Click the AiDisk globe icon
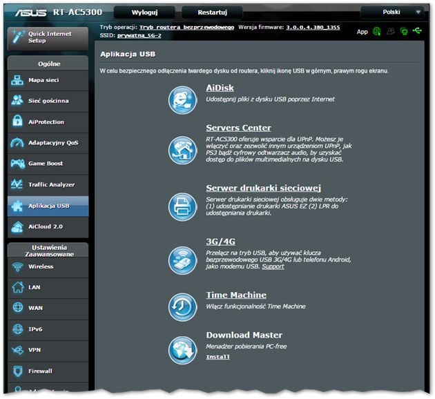435x399 pixels. point(182,100)
